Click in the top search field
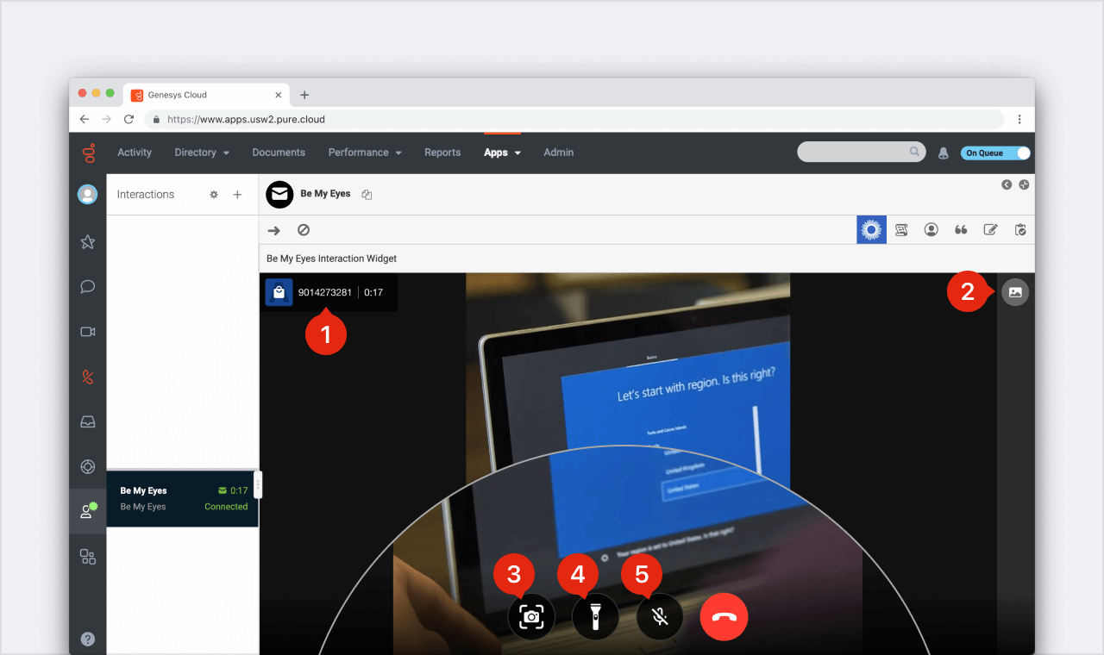 pyautogui.click(x=862, y=152)
